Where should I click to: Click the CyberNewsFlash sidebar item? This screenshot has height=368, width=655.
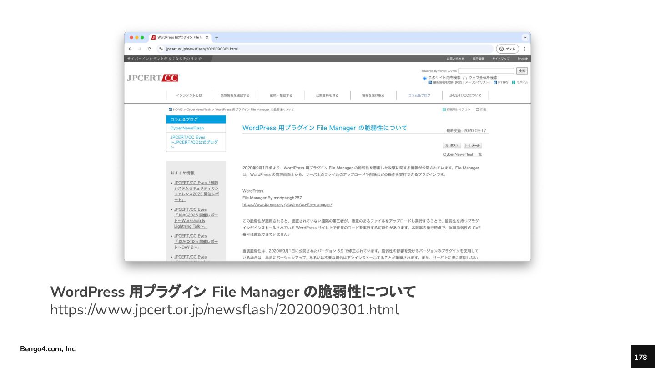tap(187, 128)
